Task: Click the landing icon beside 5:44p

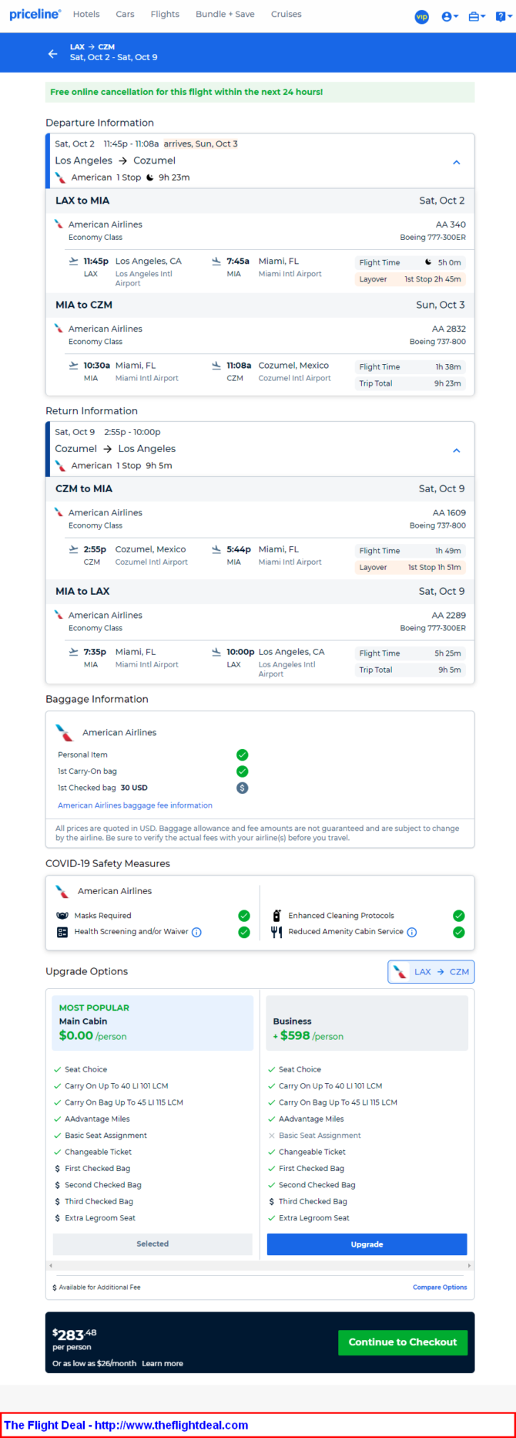Action: 216,549
